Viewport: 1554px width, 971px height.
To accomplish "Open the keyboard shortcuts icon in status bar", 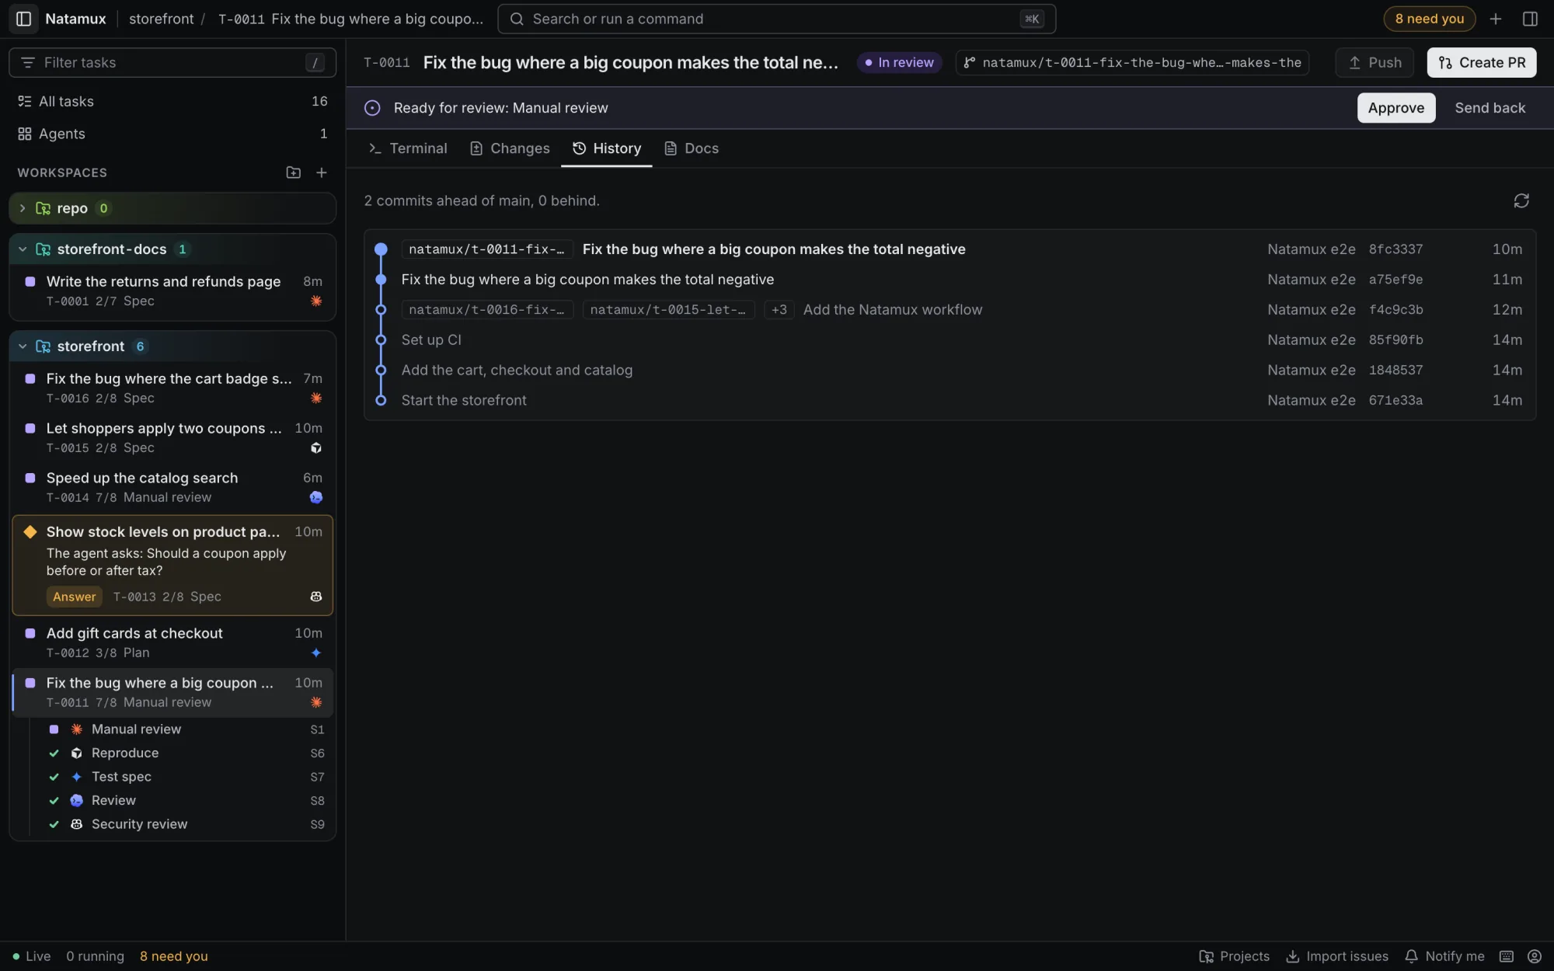I will 1506,956.
